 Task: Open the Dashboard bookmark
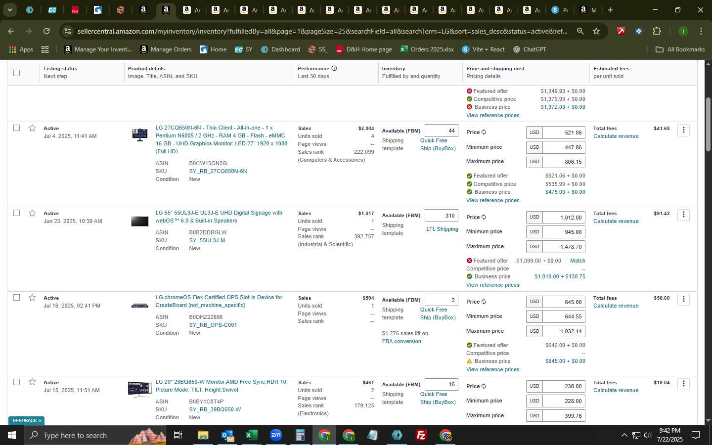280,49
